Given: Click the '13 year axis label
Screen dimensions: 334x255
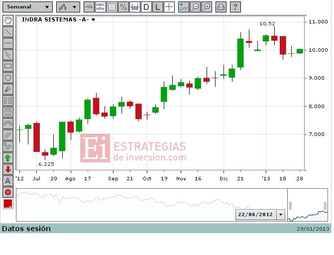Looking at the screenshot, I should [266, 178].
